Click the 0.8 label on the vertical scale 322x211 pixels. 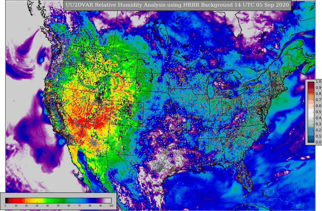tap(318, 94)
